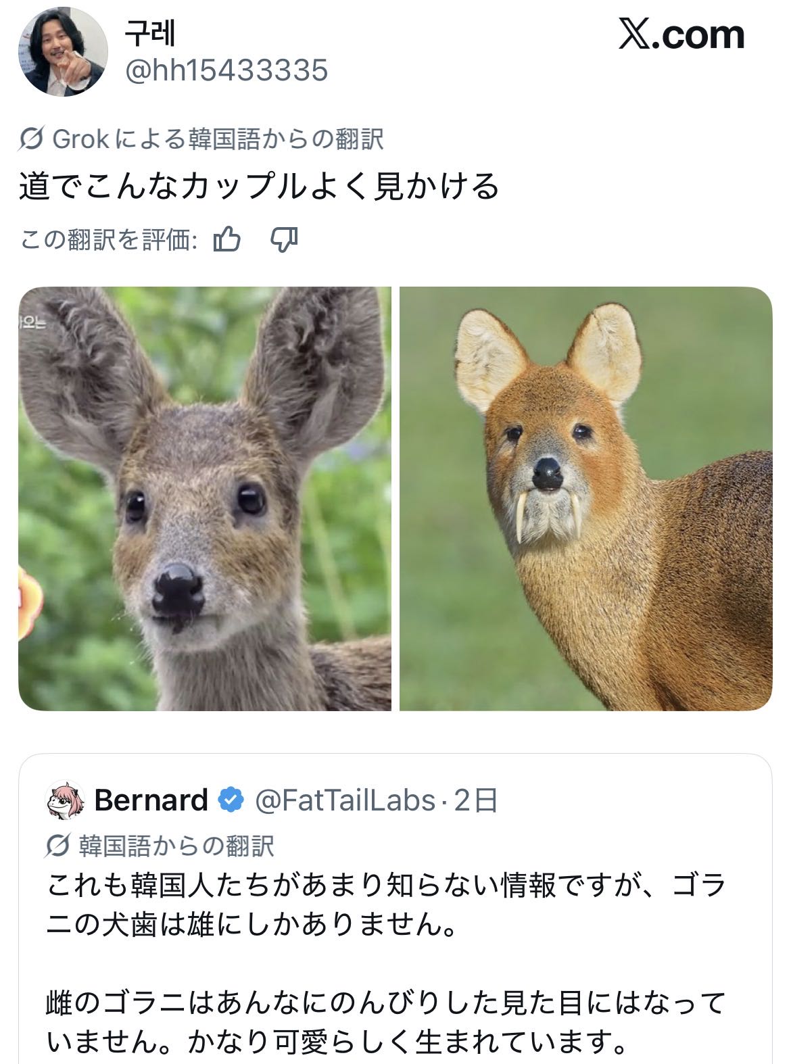Image resolution: width=791 pixels, height=1064 pixels.
Task: Toggle 韓国語からの翻訳 in the quoted tweet
Action: click(x=176, y=846)
